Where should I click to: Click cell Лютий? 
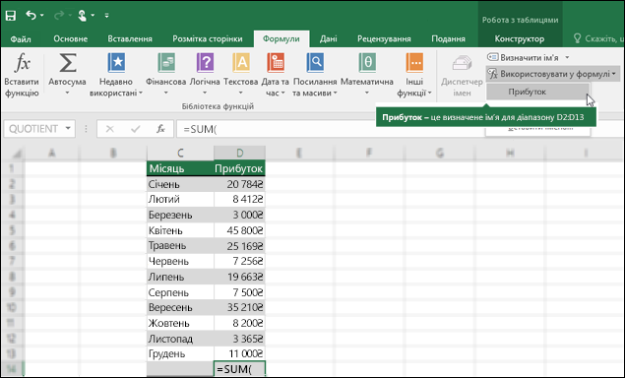(x=180, y=200)
